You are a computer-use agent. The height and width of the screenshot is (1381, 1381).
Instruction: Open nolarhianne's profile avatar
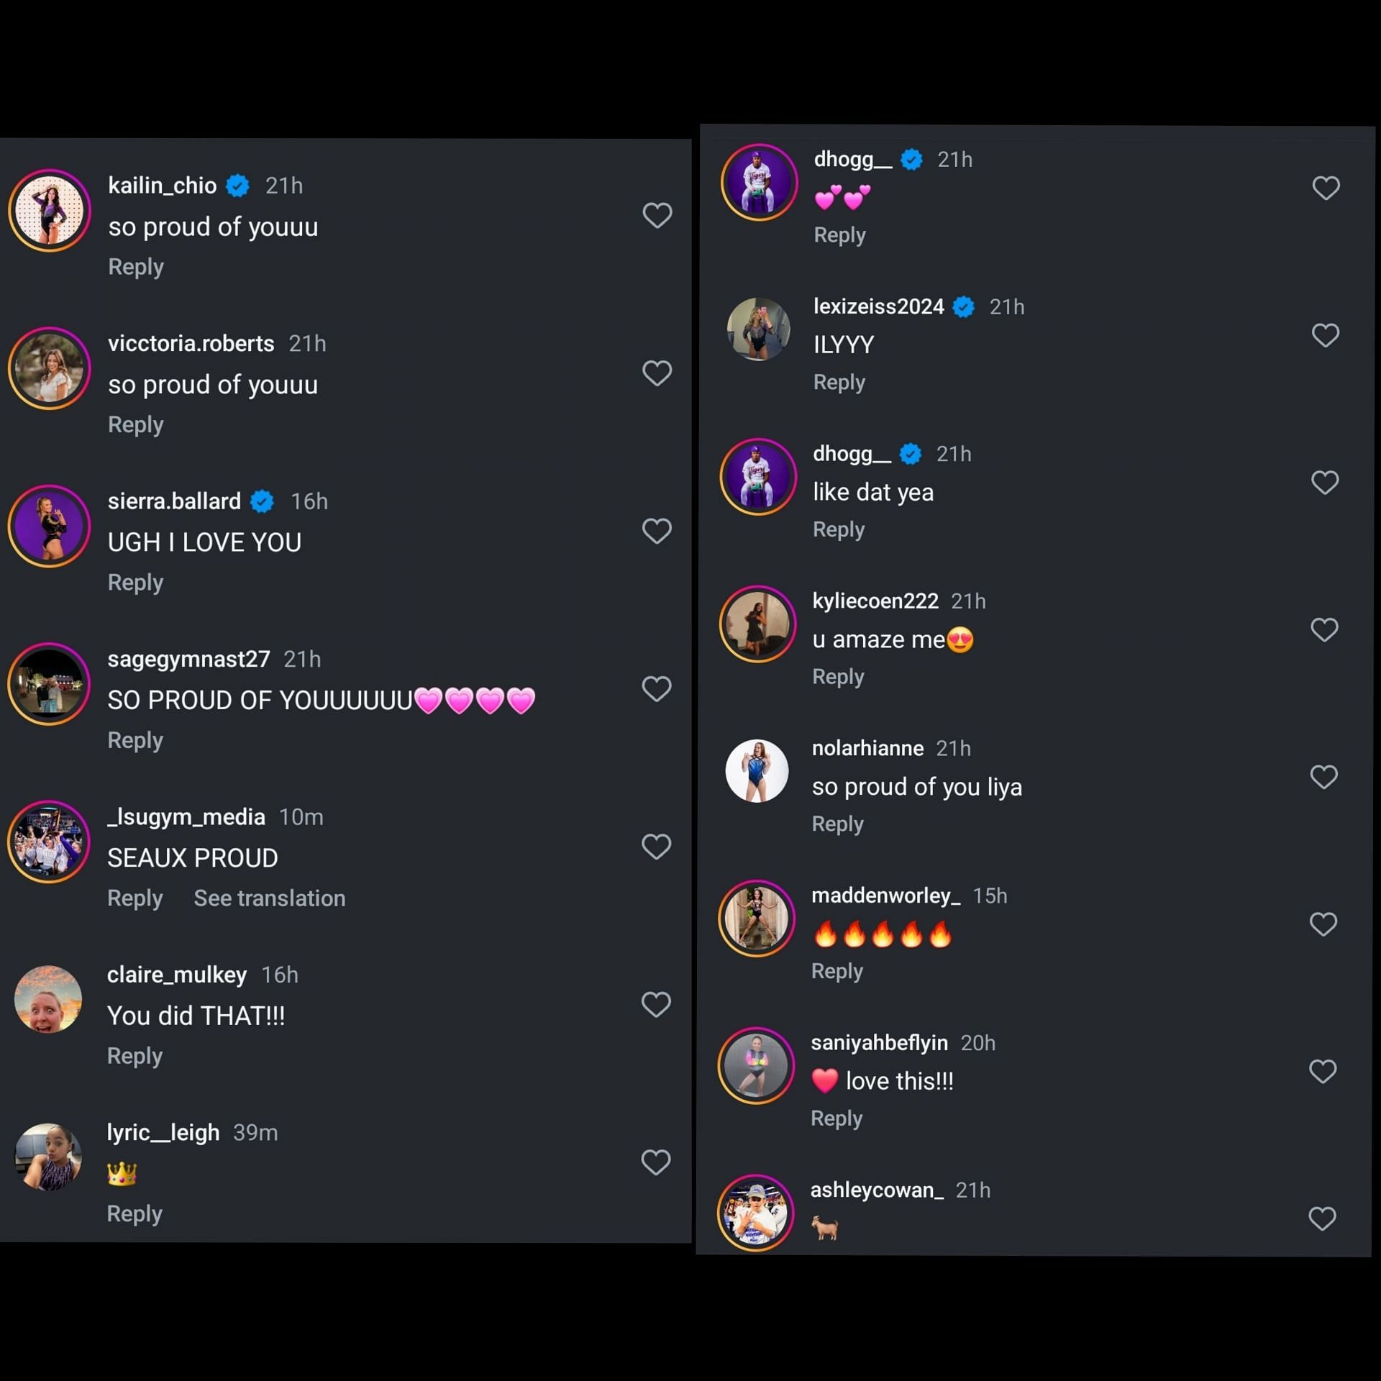pyautogui.click(x=757, y=771)
